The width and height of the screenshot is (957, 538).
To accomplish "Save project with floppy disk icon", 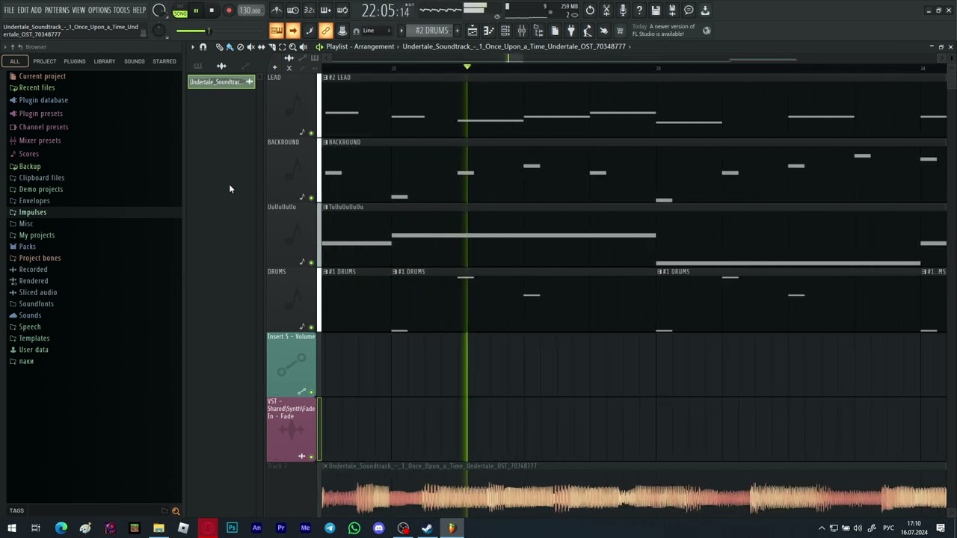I will (656, 10).
